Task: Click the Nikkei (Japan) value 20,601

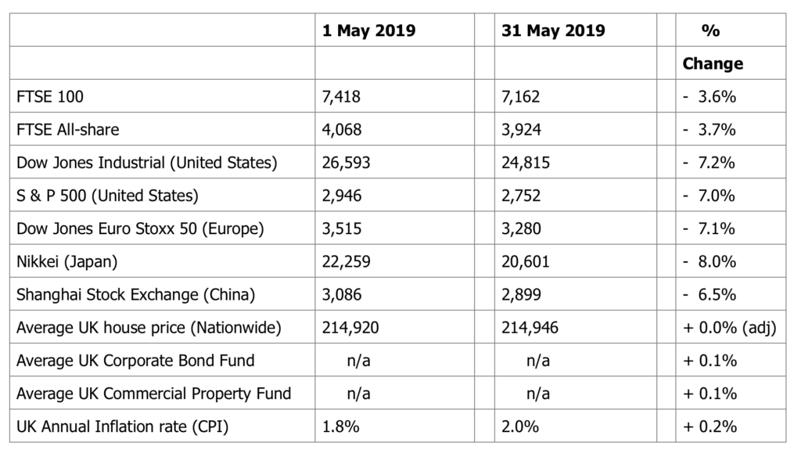Action: click(525, 262)
